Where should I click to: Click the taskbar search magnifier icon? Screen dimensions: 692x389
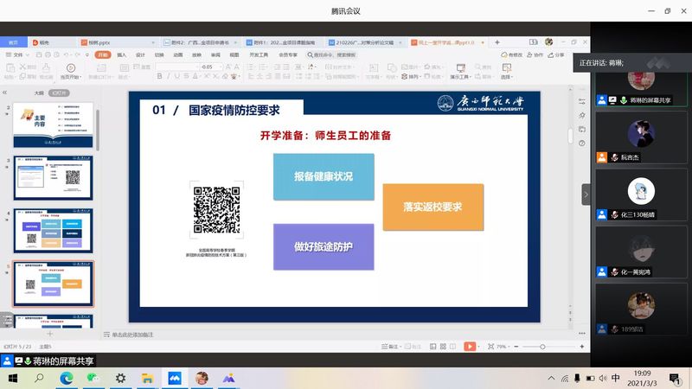click(x=38, y=378)
